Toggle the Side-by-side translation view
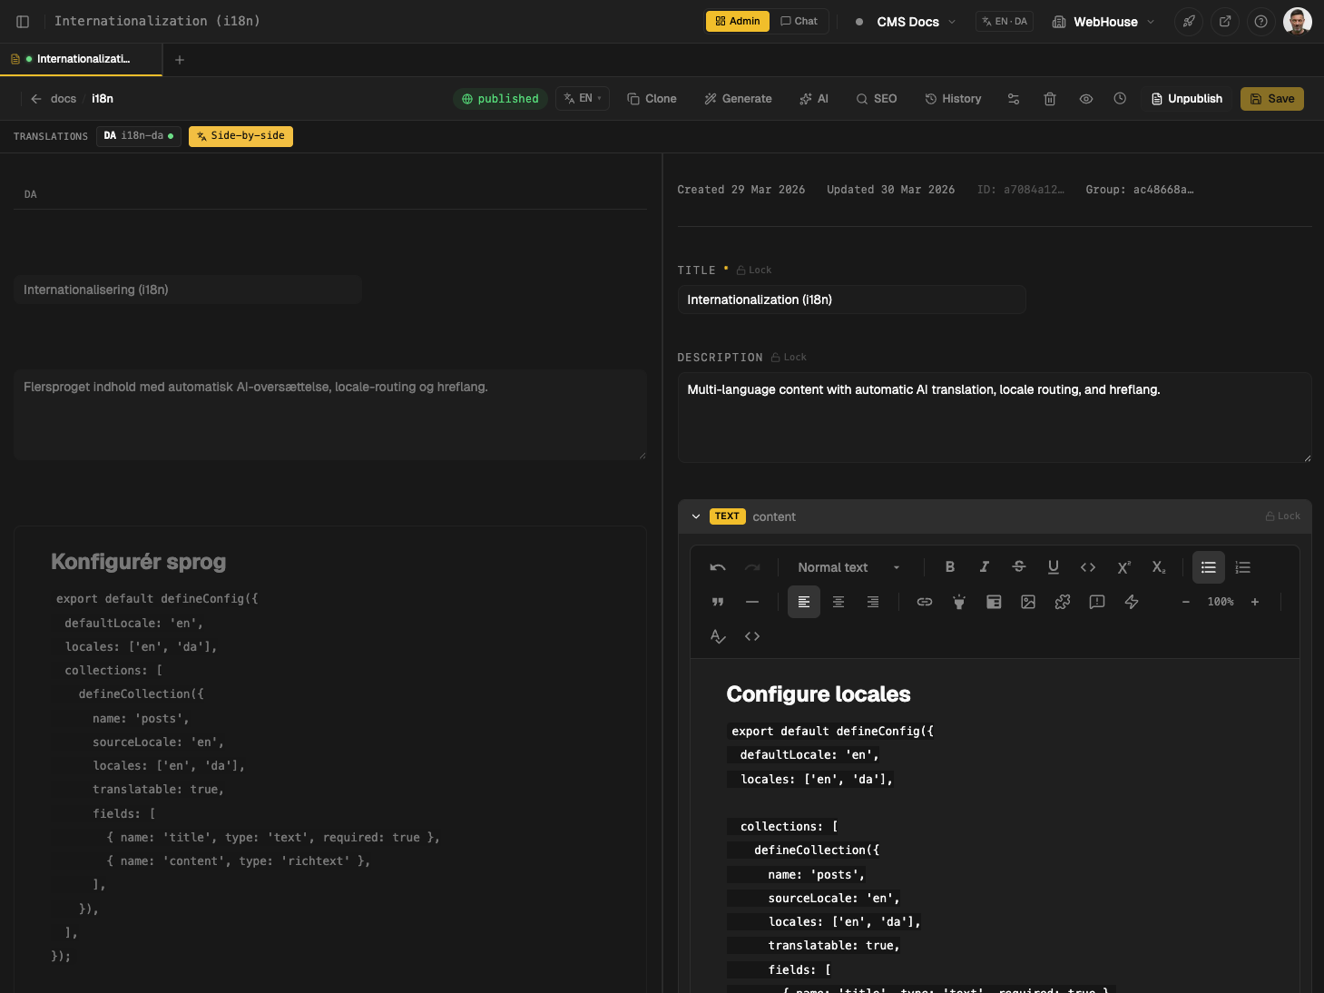The image size is (1324, 993). (240, 136)
